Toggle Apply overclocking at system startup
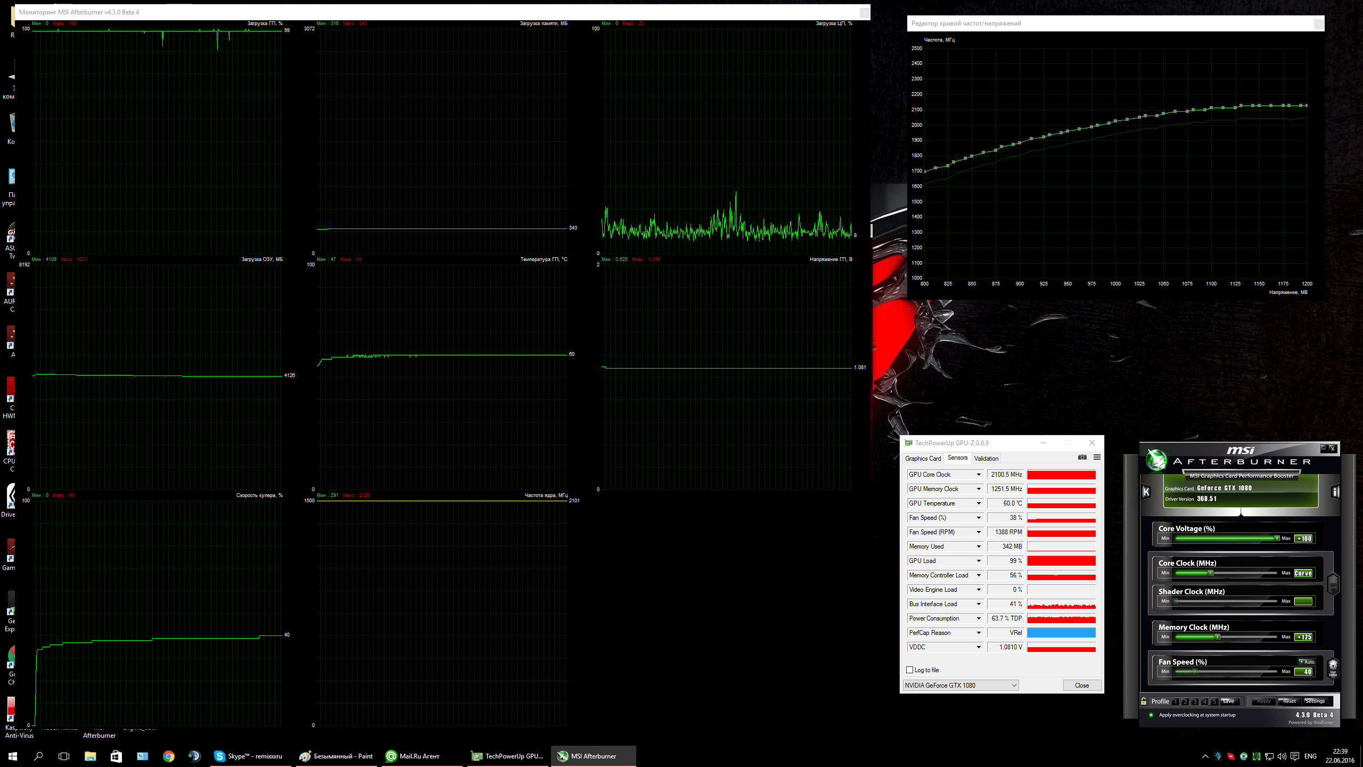The image size is (1363, 767). pos(1151,715)
